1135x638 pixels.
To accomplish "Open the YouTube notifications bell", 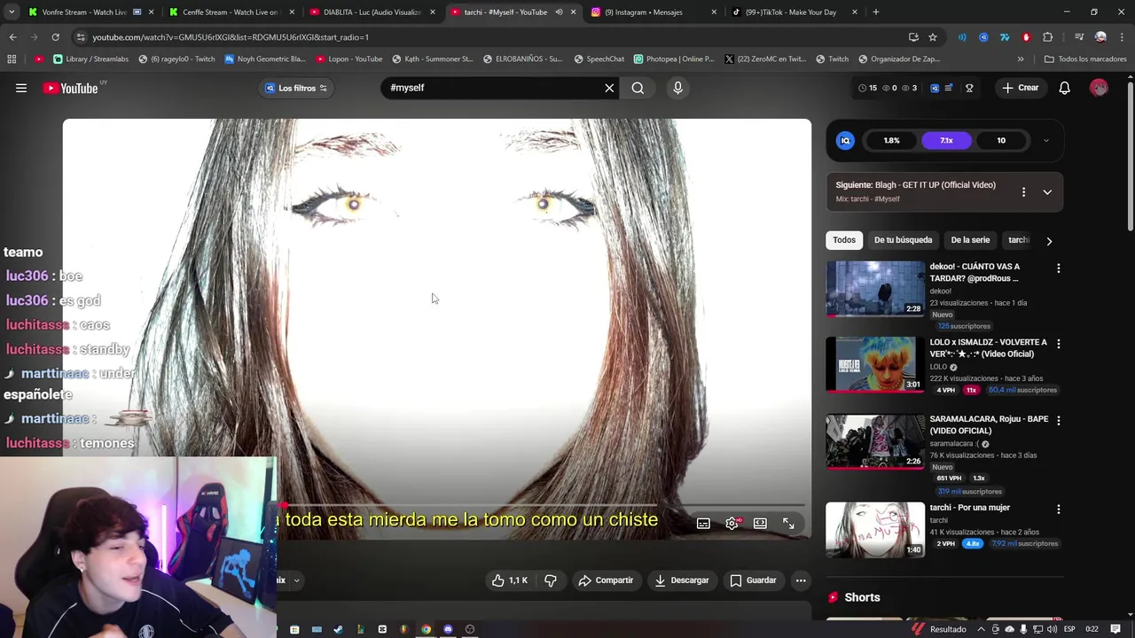I will click(1065, 88).
